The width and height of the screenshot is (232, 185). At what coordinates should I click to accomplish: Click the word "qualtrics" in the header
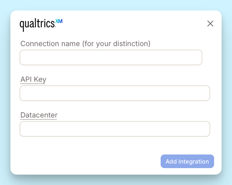[x=37, y=26]
